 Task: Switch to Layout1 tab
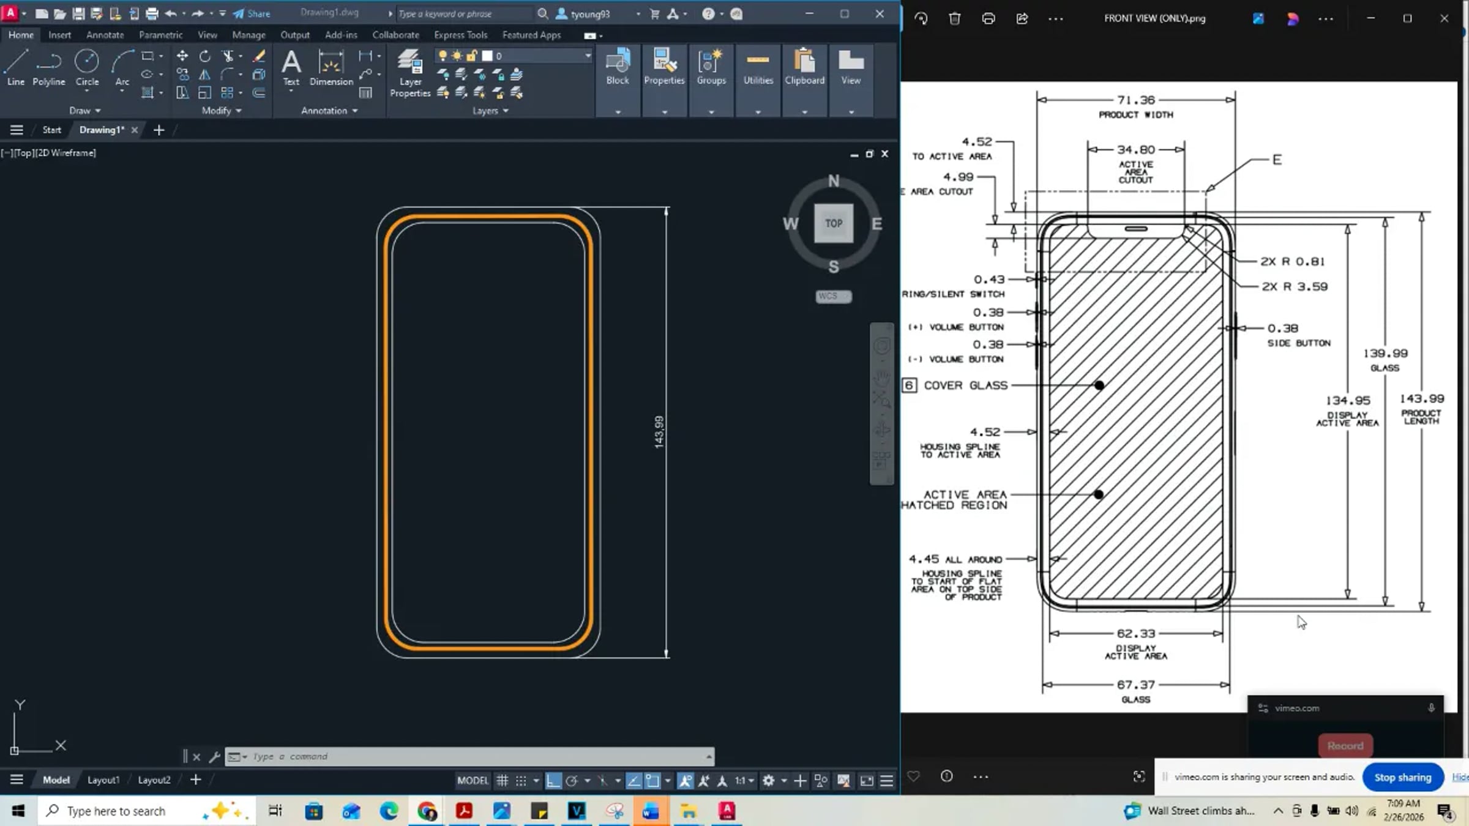103,779
